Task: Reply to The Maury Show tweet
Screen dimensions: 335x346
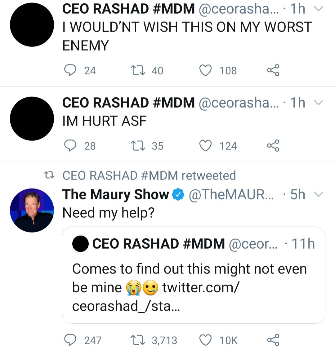Action: [x=70, y=340]
